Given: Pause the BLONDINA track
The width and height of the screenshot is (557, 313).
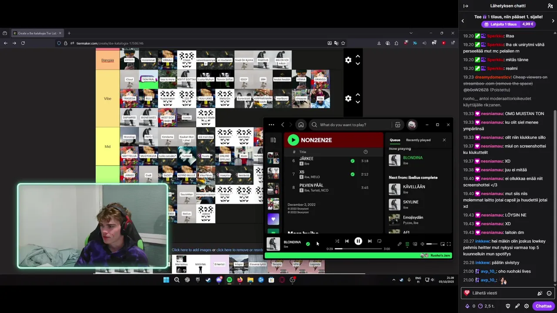Looking at the screenshot, I should pos(358,241).
